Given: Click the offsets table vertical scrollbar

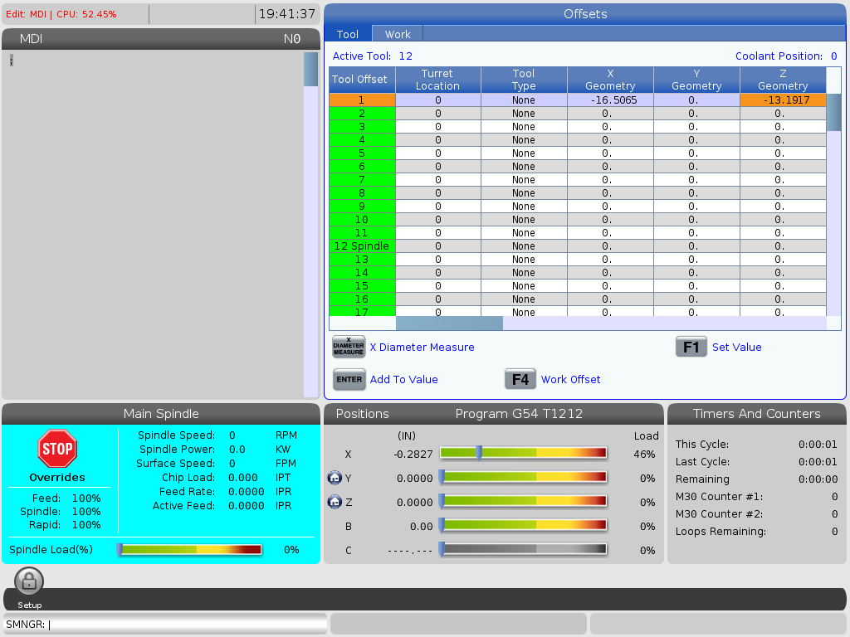Looking at the screenshot, I should tap(833, 204).
